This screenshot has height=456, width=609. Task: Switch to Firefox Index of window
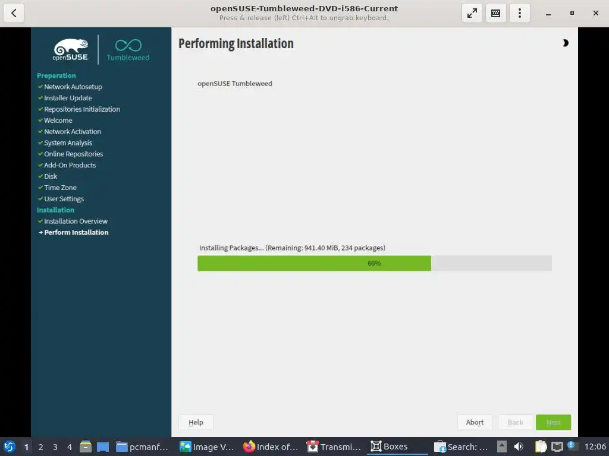(271, 446)
